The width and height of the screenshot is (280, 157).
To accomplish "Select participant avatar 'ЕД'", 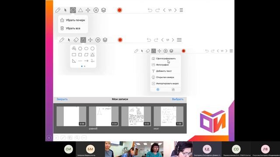I will tap(207, 149).
